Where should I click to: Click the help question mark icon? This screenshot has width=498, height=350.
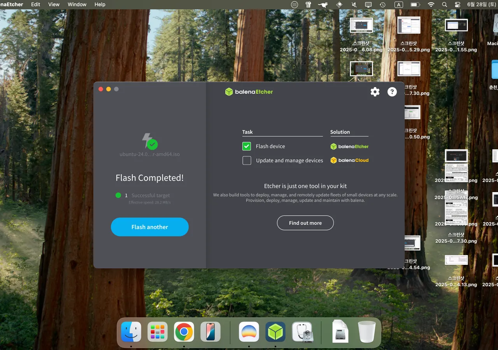(x=392, y=92)
